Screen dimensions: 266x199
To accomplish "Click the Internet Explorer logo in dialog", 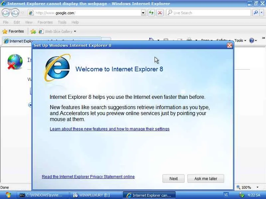I will click(x=57, y=68).
